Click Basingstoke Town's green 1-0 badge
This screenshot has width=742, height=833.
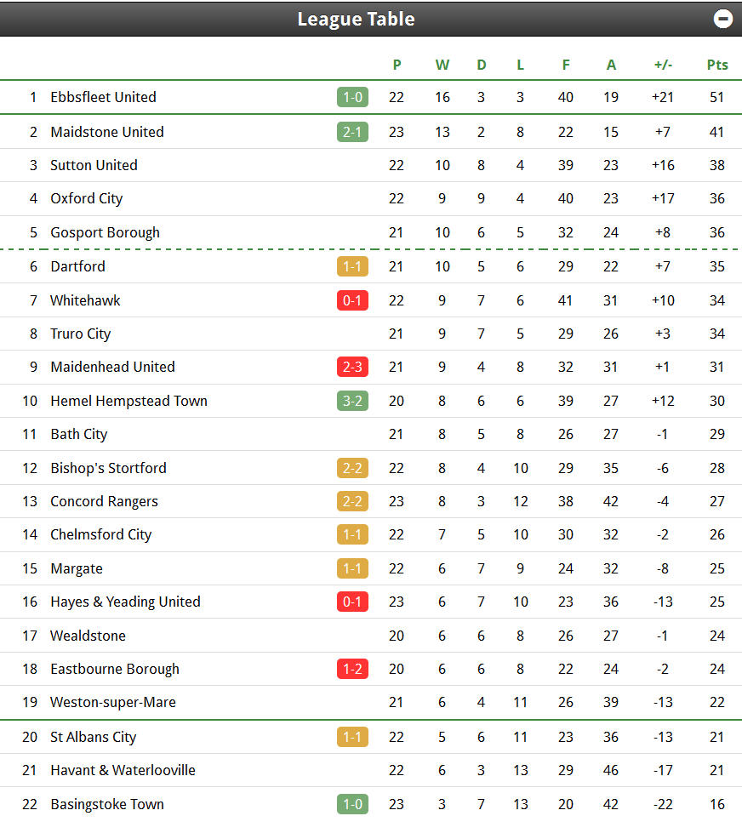pyautogui.click(x=352, y=804)
